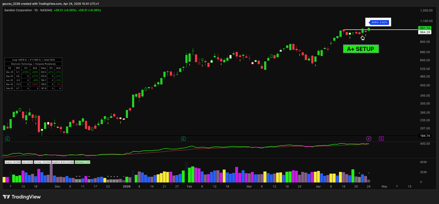
Task: Click the purple E earnings marker
Action: (x=381, y=138)
